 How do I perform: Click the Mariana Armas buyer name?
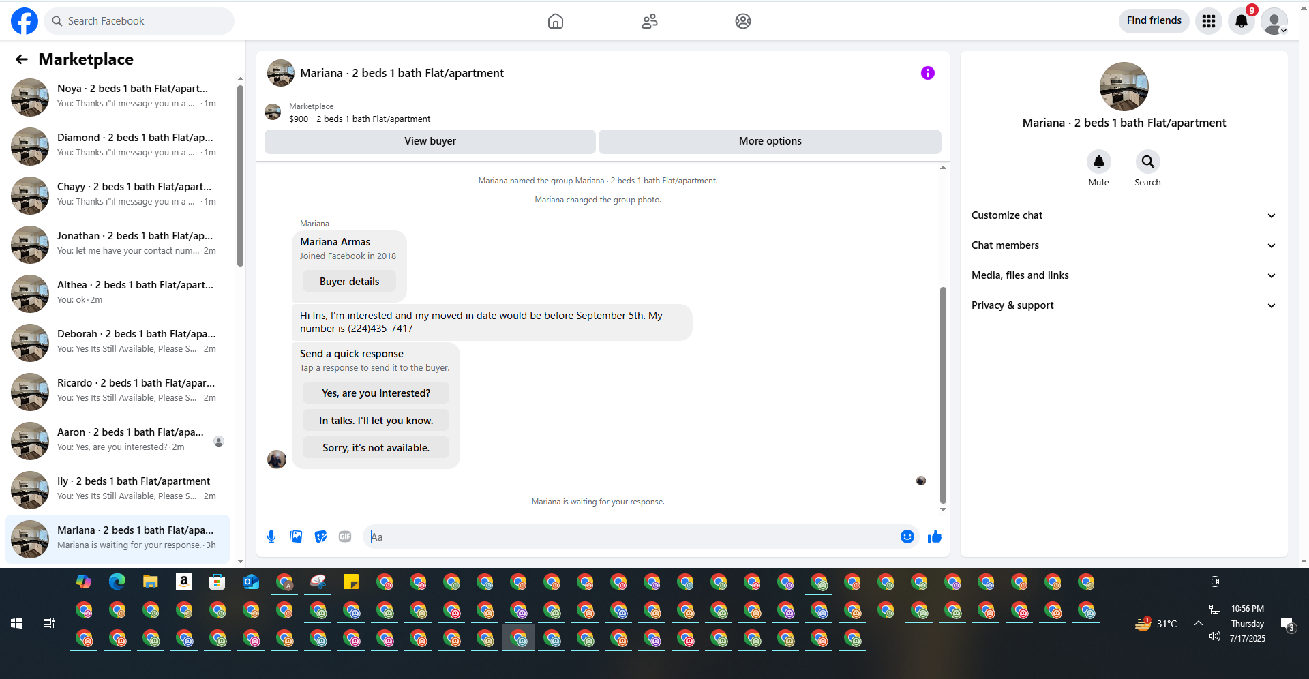point(335,242)
